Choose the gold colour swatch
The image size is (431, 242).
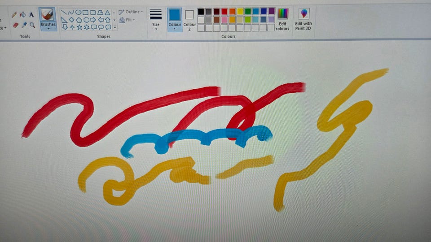pos(232,20)
